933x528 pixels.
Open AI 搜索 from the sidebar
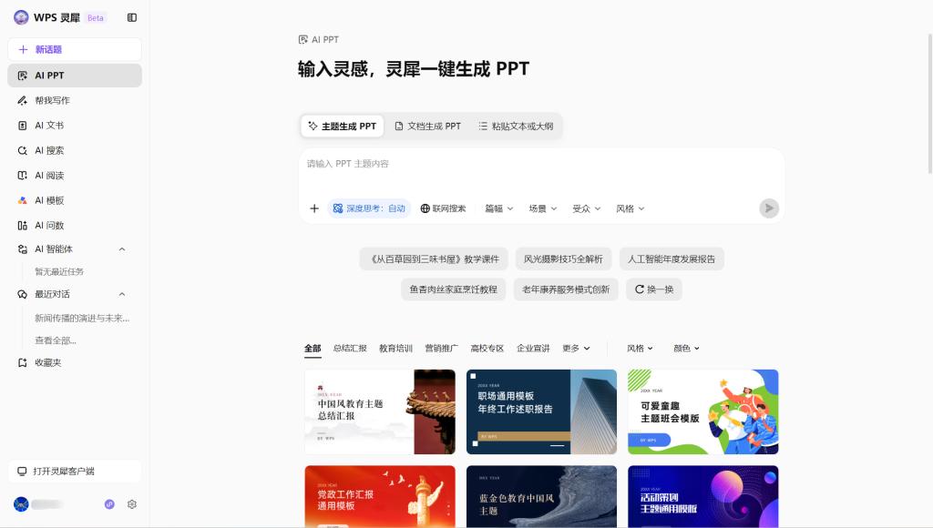click(x=49, y=150)
